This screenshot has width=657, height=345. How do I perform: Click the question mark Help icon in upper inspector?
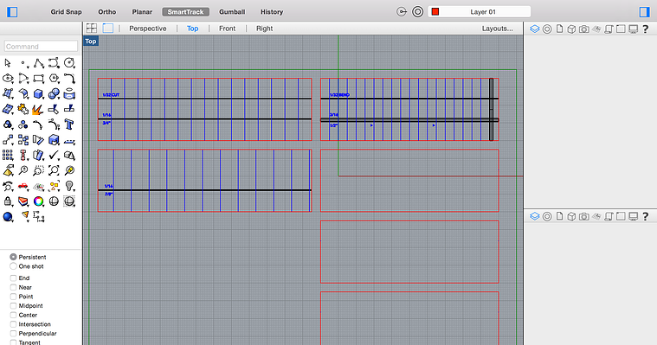[645, 29]
